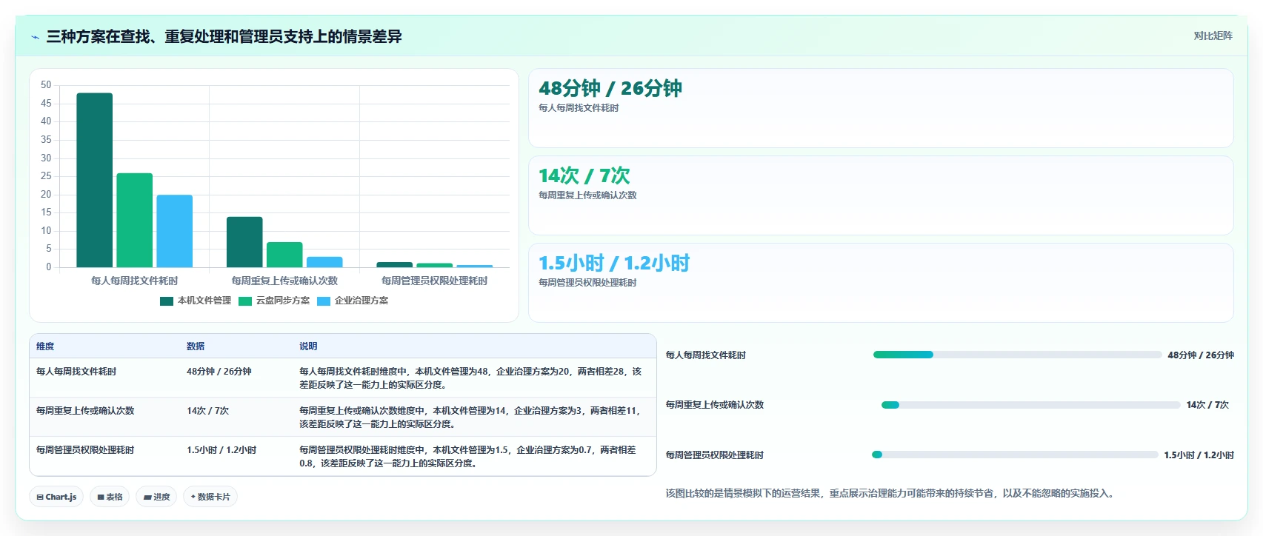Click the 说明 table column header
The image size is (1263, 536).
308,346
